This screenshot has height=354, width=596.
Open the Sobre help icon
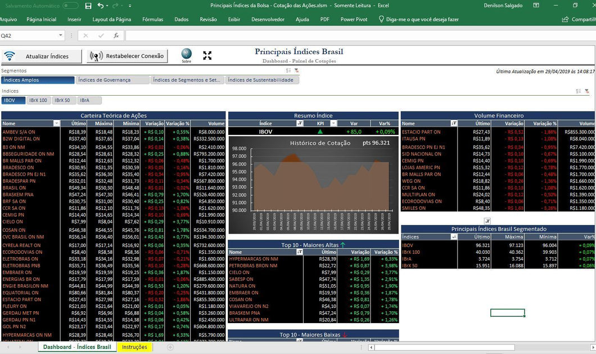[x=186, y=55]
